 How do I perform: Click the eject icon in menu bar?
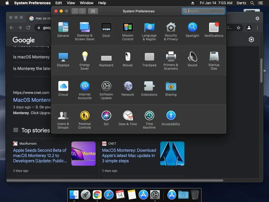[193, 3]
